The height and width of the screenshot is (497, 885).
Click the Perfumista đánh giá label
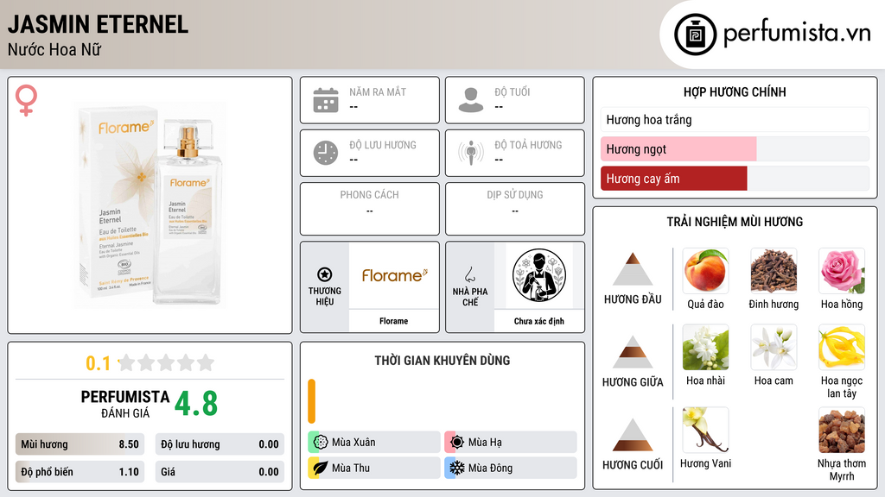[125, 404]
